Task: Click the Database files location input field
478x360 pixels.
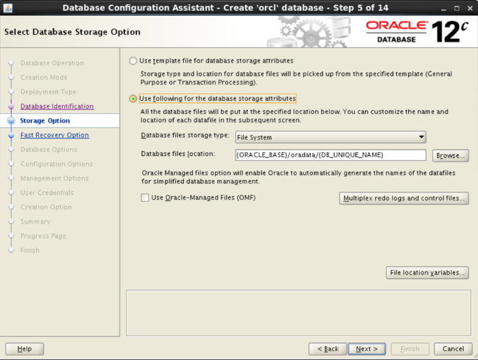Action: tap(331, 155)
